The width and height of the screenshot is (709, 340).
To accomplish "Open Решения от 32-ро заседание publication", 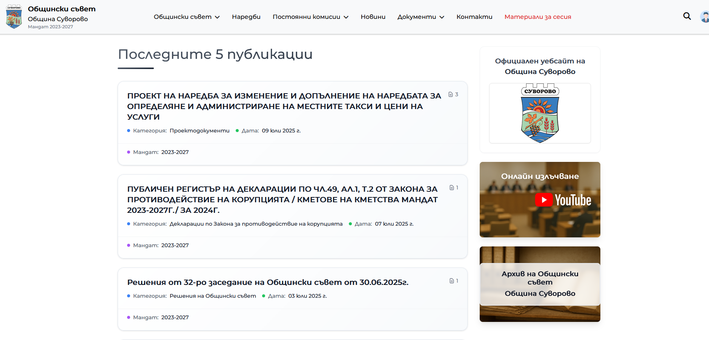I will [268, 282].
